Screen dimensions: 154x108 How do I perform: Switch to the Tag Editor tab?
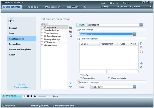click(x=32, y=7)
